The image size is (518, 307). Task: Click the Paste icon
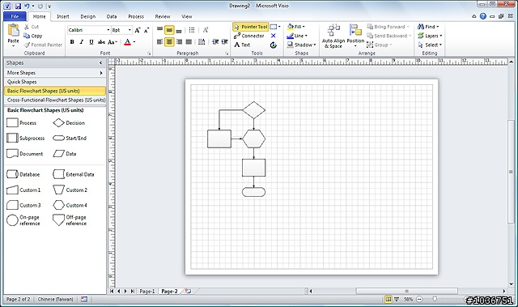coord(13,31)
